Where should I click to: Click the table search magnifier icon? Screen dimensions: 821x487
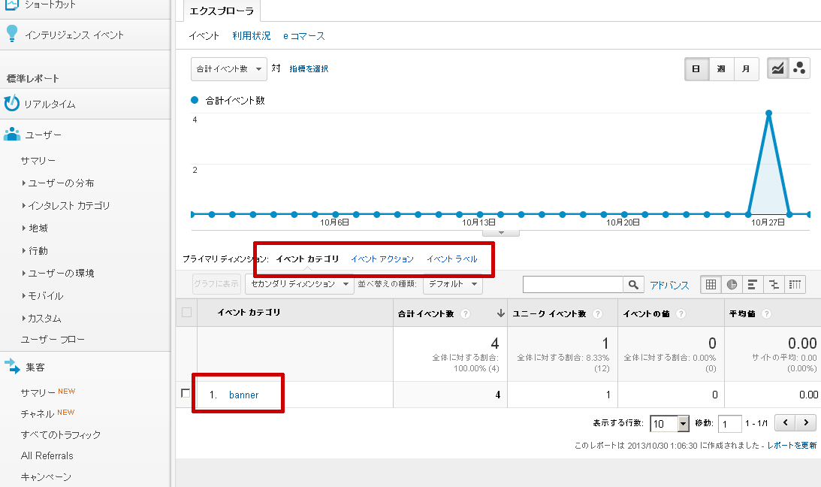click(x=634, y=285)
